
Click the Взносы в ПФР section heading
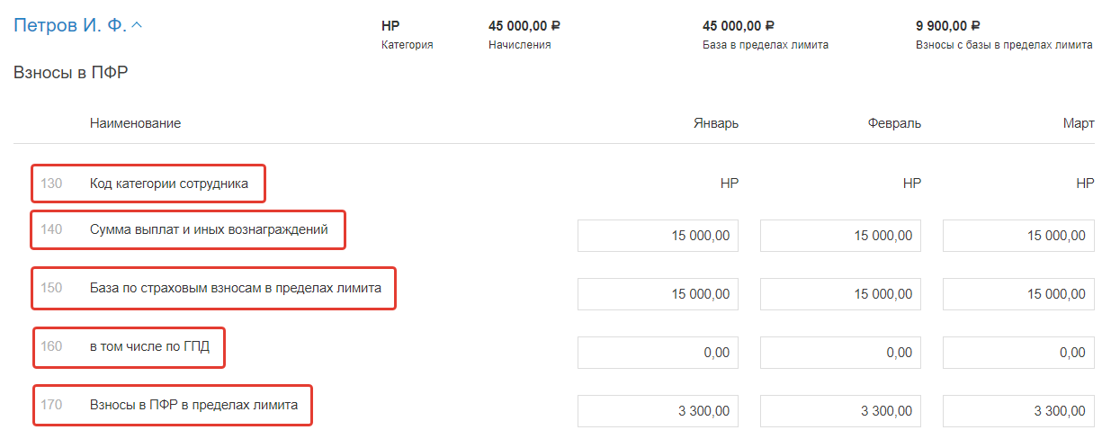click(71, 73)
